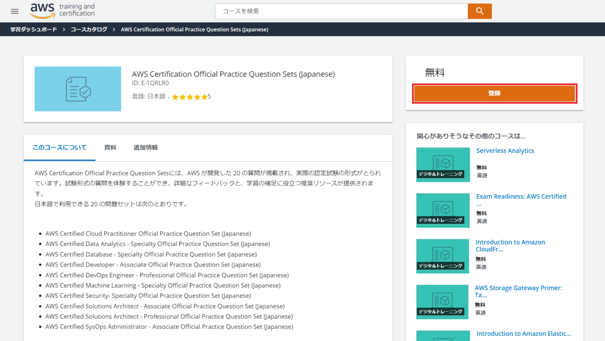Click the Serverless Analytics course thumbnail

tap(443, 164)
